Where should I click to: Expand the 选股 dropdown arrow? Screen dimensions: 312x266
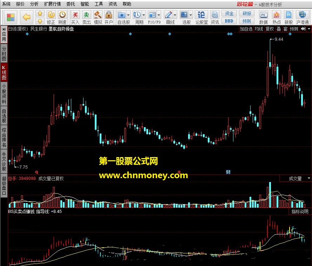click(191, 15)
